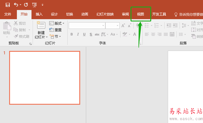Expand the font size dropdown arrow
The width and height of the screenshot is (203, 123).
[x=117, y=26]
